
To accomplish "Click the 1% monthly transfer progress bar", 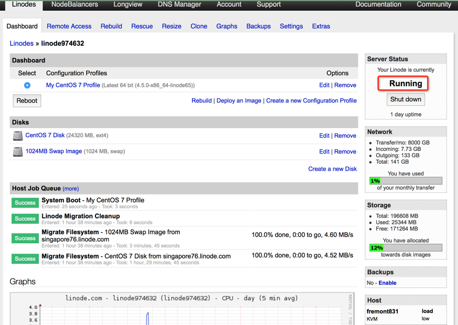I will 406,181.
